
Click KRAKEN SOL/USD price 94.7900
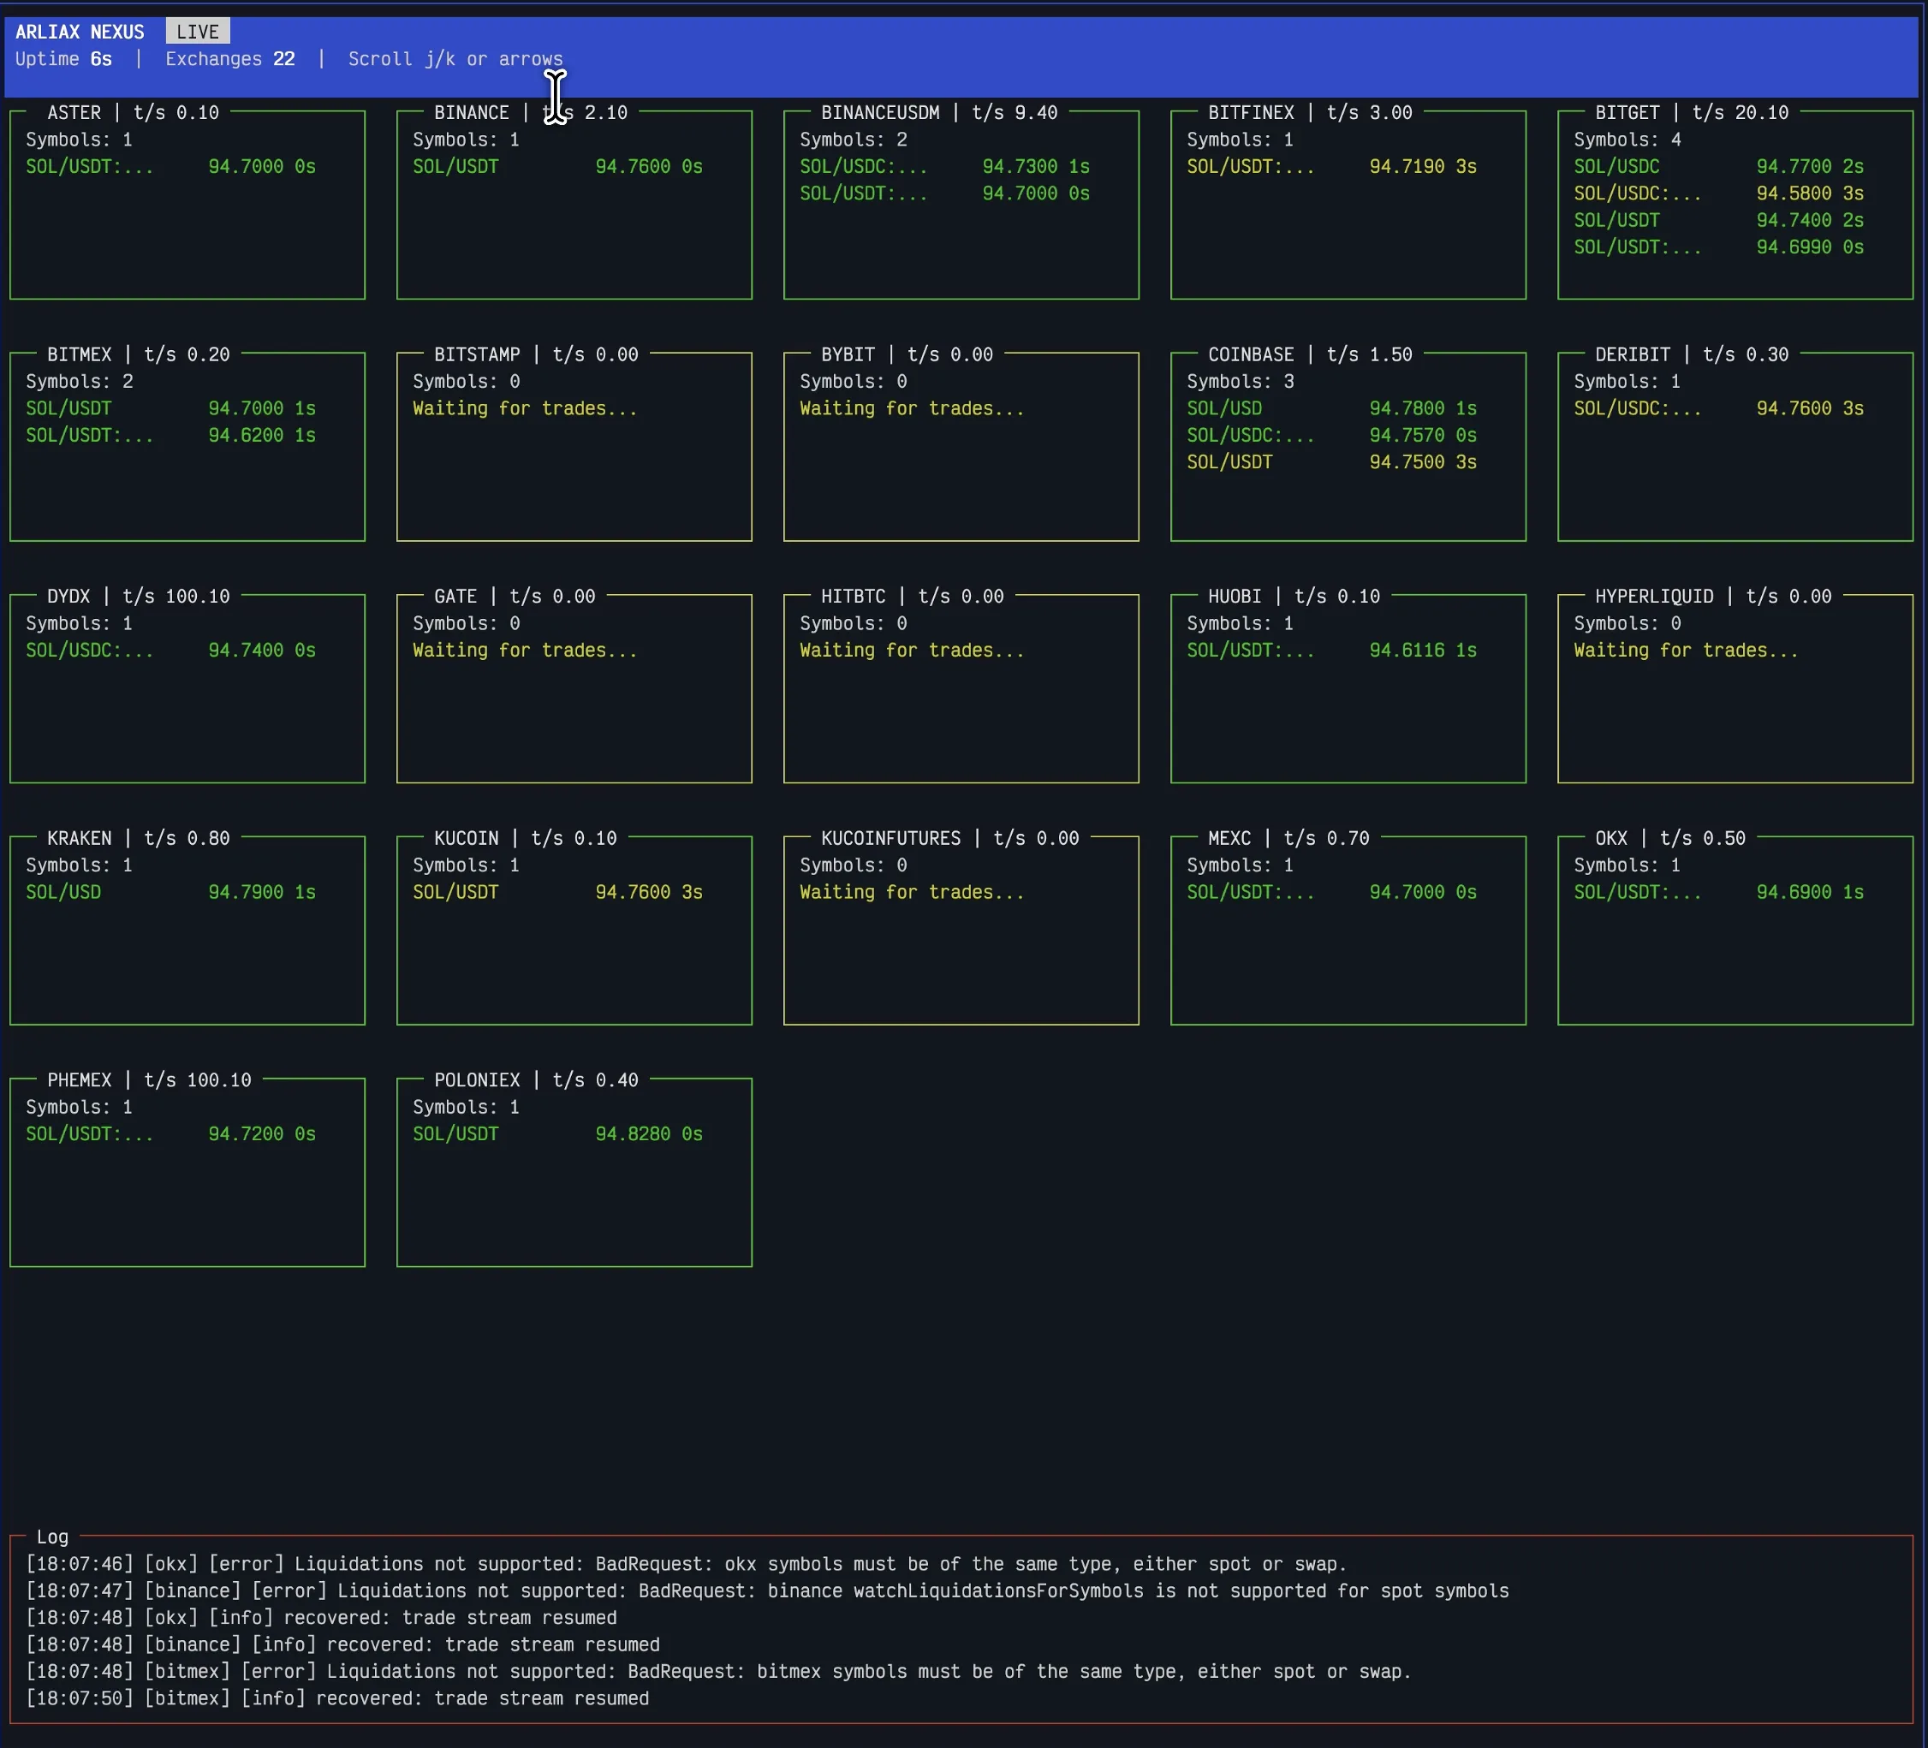[x=246, y=893]
